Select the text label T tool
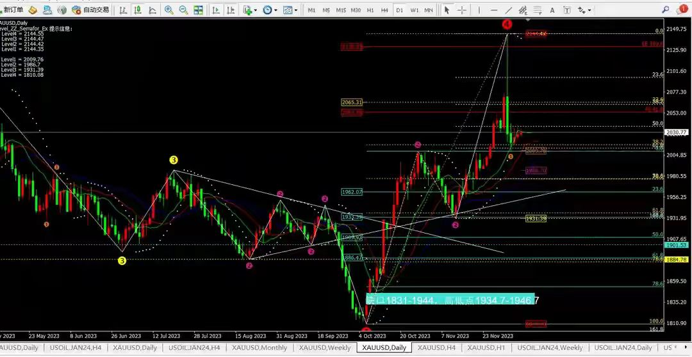Screen dimensions: 692x357 pyautogui.click(x=567, y=10)
